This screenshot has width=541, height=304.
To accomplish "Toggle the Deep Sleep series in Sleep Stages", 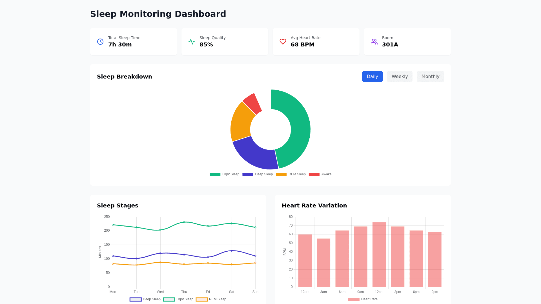I will [135, 299].
